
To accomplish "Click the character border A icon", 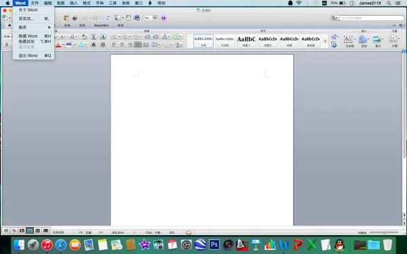I will coord(103,37).
